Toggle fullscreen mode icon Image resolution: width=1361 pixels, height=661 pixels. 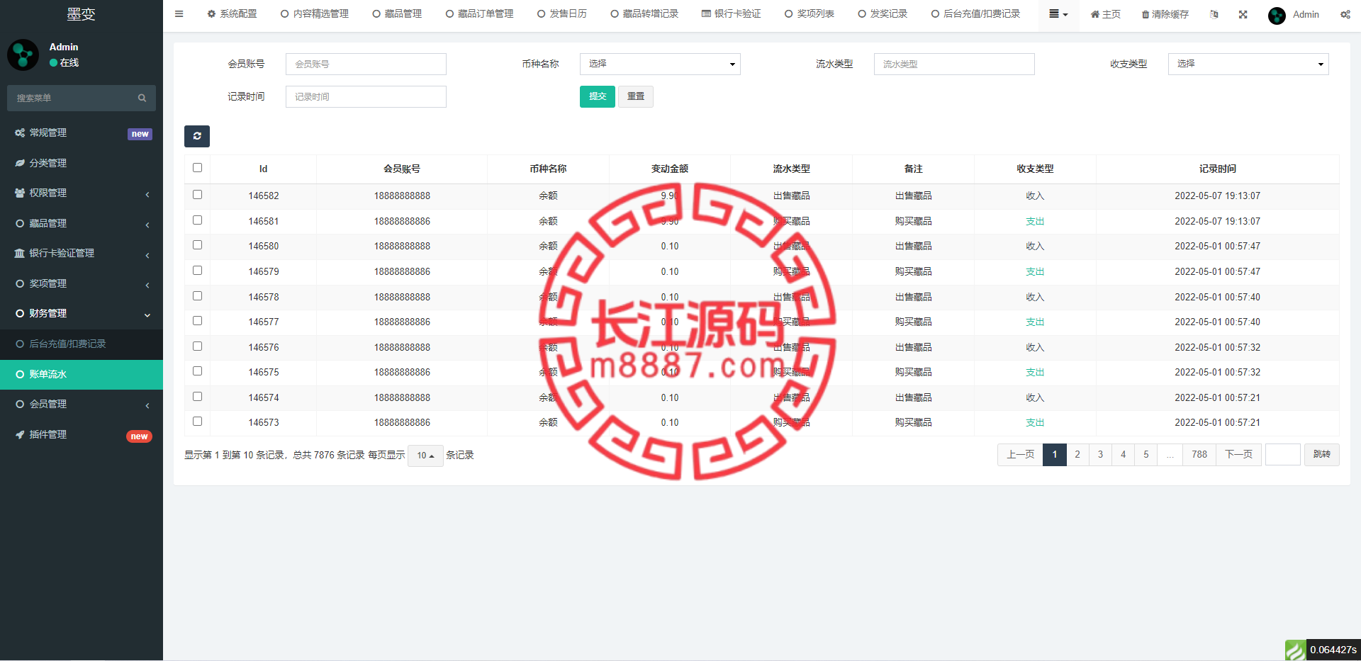(x=1243, y=14)
